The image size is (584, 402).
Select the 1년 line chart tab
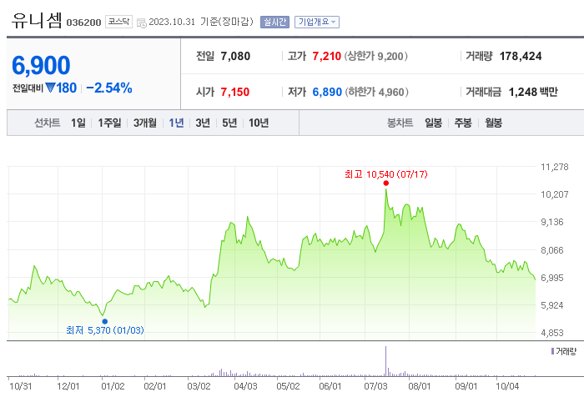(176, 123)
